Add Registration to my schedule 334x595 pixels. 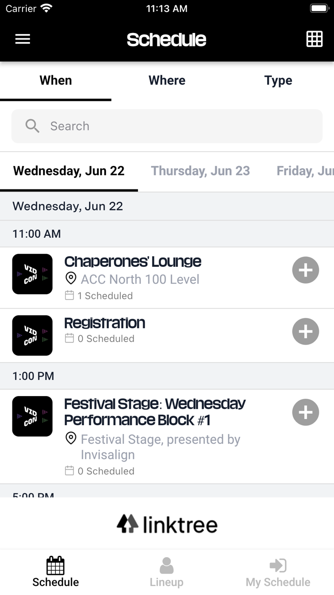(305, 331)
